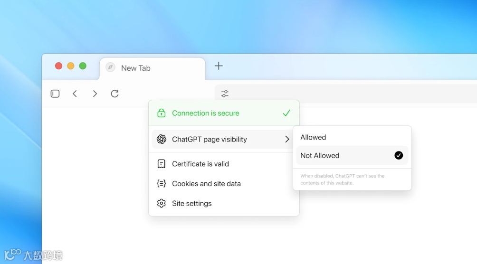Close window with red button
The image size is (477, 264).
[59, 66]
